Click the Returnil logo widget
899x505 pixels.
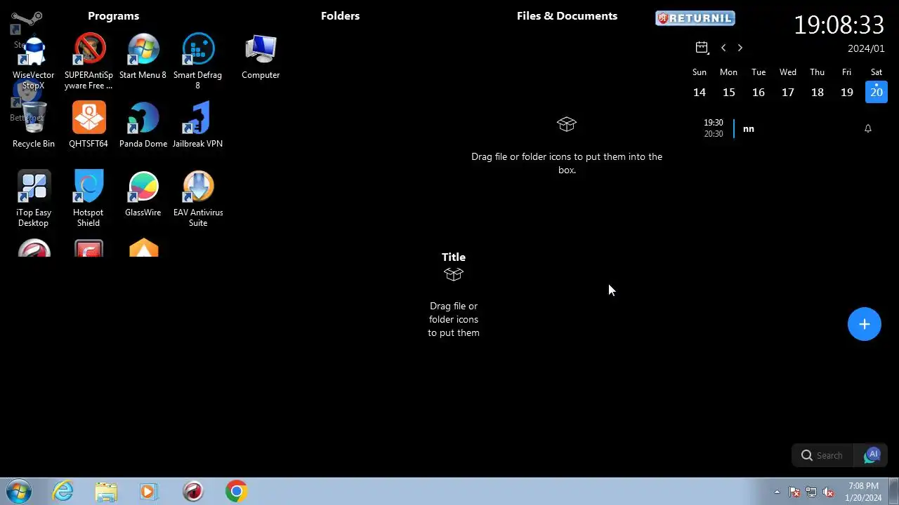pos(695,18)
